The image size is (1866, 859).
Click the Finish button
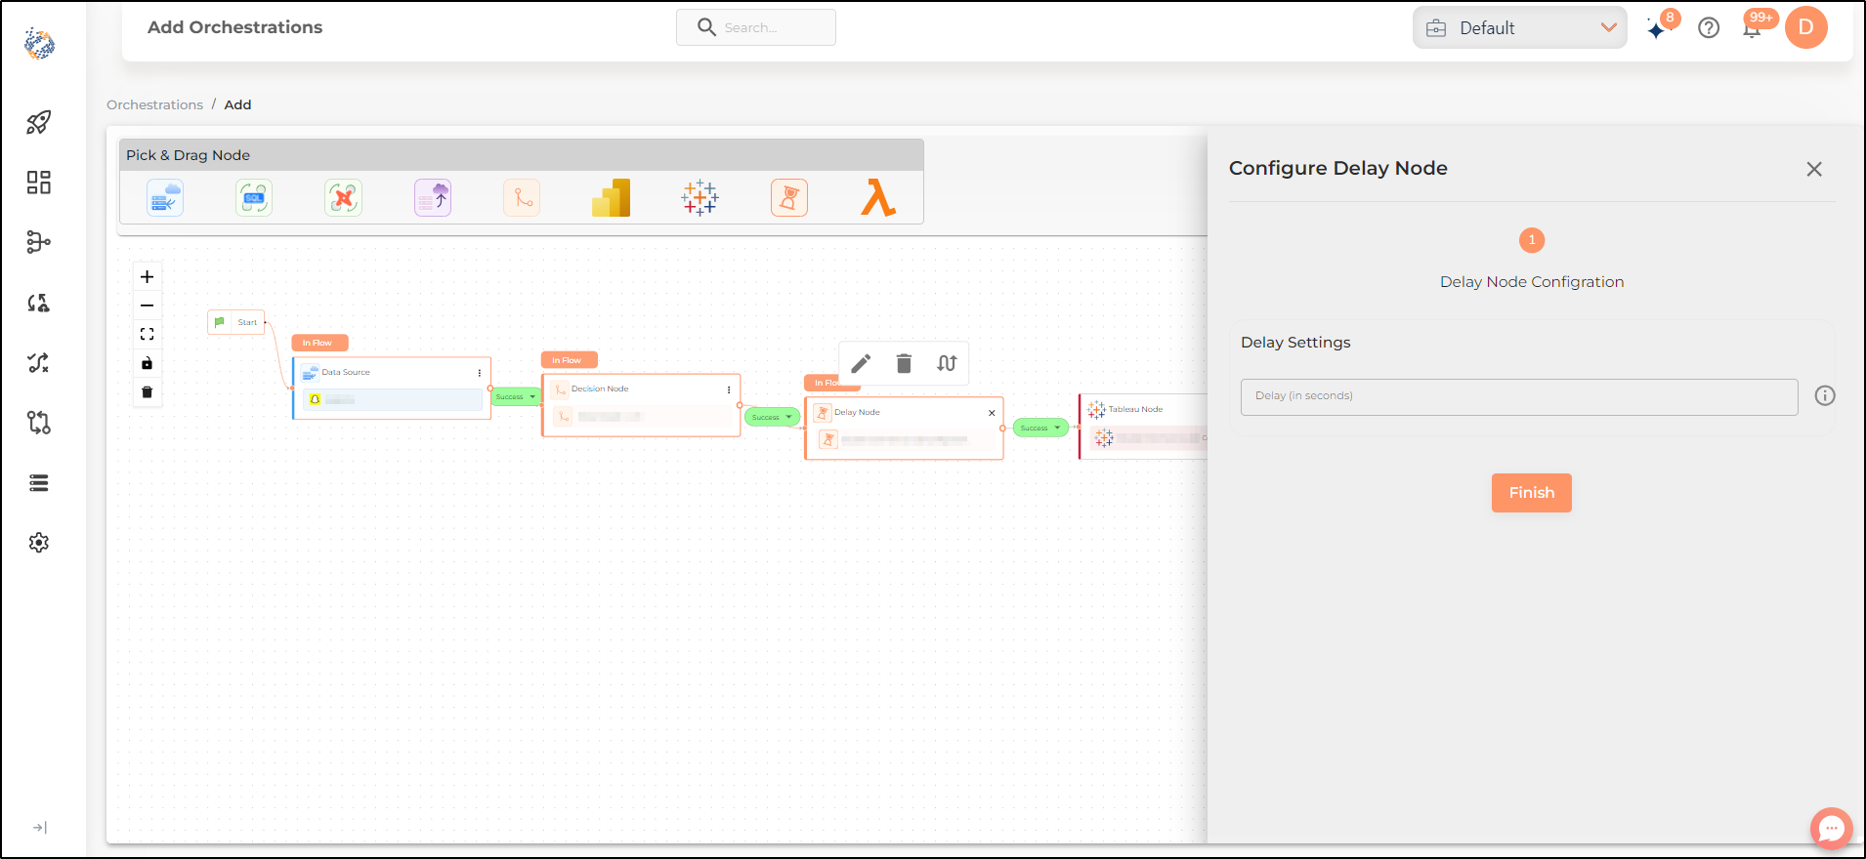(x=1531, y=493)
